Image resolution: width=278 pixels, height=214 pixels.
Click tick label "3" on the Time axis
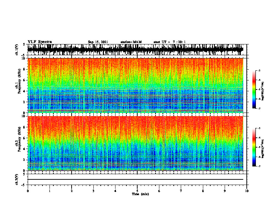[93, 191]
